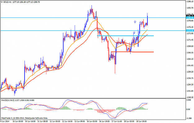The height and width of the screenshot is (123, 194).
Task: Click the 1249.35 price scale label
Action: (190, 97)
